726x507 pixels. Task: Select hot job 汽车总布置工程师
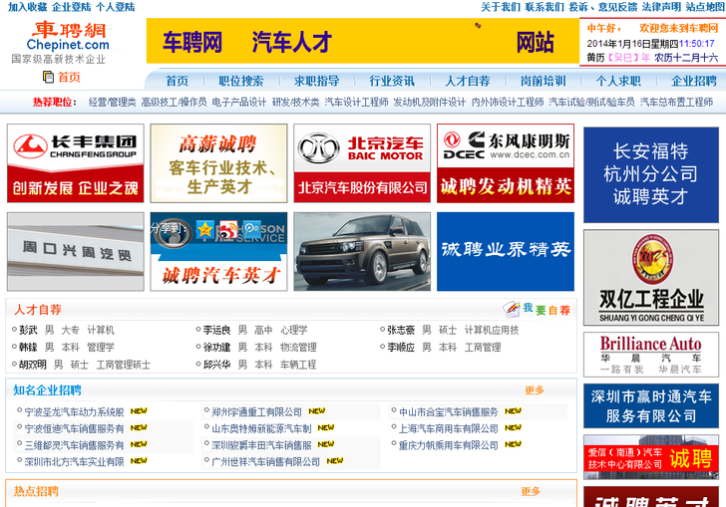point(676,103)
